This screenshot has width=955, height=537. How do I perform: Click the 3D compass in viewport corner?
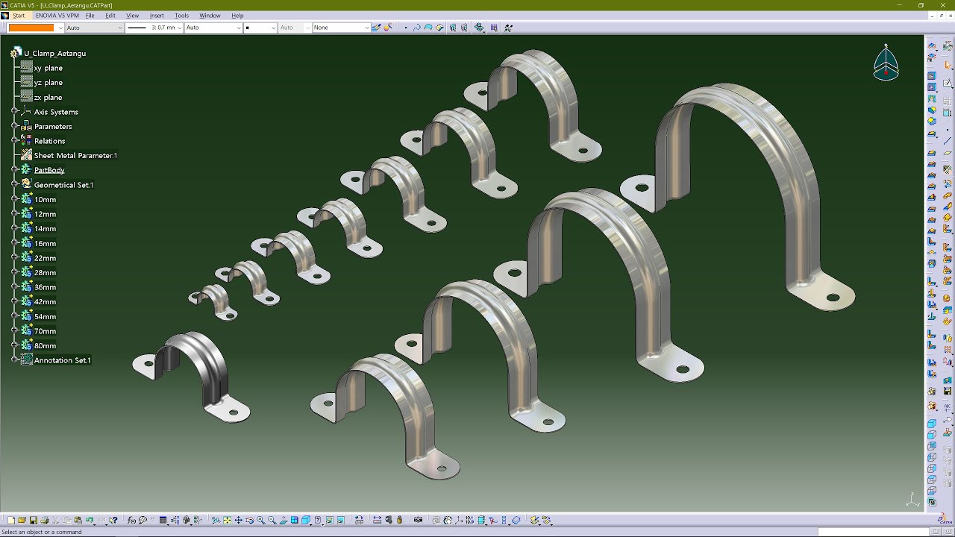886,63
